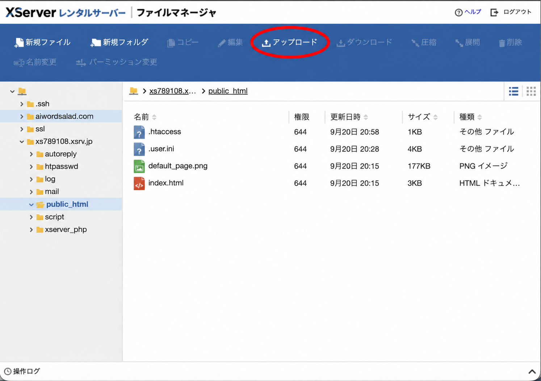
Task: Click the 177KB size of default_page.png
Action: pos(419,166)
